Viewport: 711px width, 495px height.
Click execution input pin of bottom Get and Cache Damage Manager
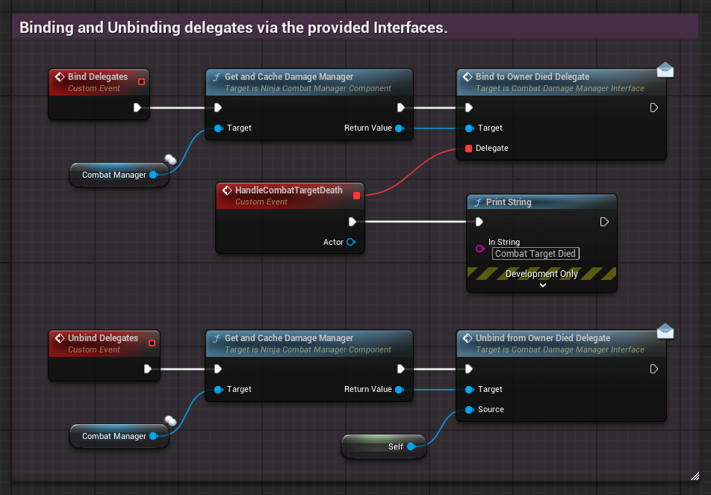pyautogui.click(x=218, y=369)
